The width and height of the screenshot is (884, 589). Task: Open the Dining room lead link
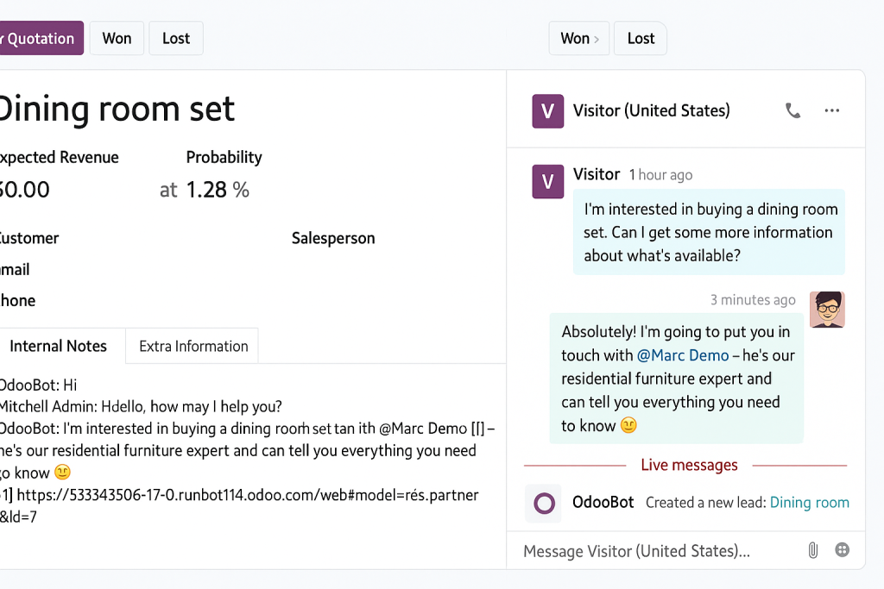coord(809,502)
